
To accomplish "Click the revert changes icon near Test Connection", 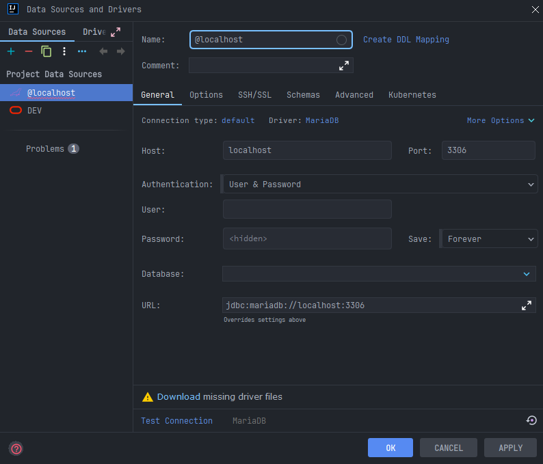I will 531,420.
